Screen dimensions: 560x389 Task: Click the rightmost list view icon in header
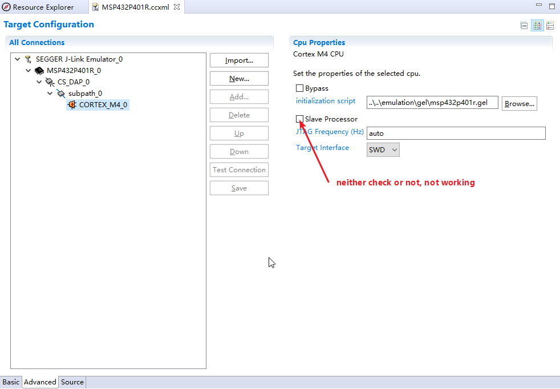(550, 26)
